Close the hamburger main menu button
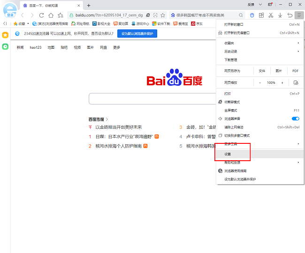305x253 pixels. tap(299, 15)
